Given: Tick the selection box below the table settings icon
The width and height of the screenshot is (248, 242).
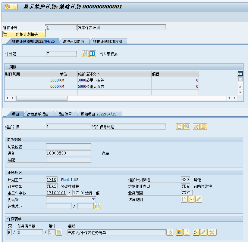Looking at the screenshot, I should 240,79.
